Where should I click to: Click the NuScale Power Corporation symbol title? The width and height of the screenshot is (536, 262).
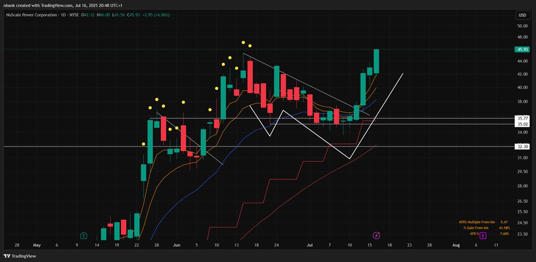pyautogui.click(x=32, y=15)
